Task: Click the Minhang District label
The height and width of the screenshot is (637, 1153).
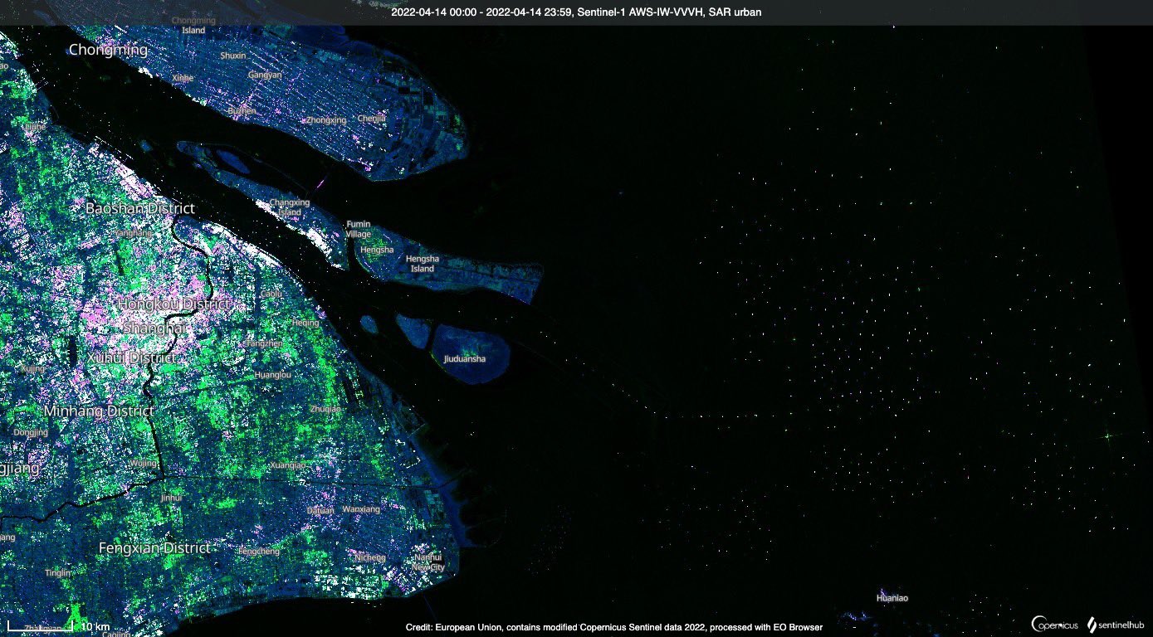Action: pyautogui.click(x=99, y=411)
